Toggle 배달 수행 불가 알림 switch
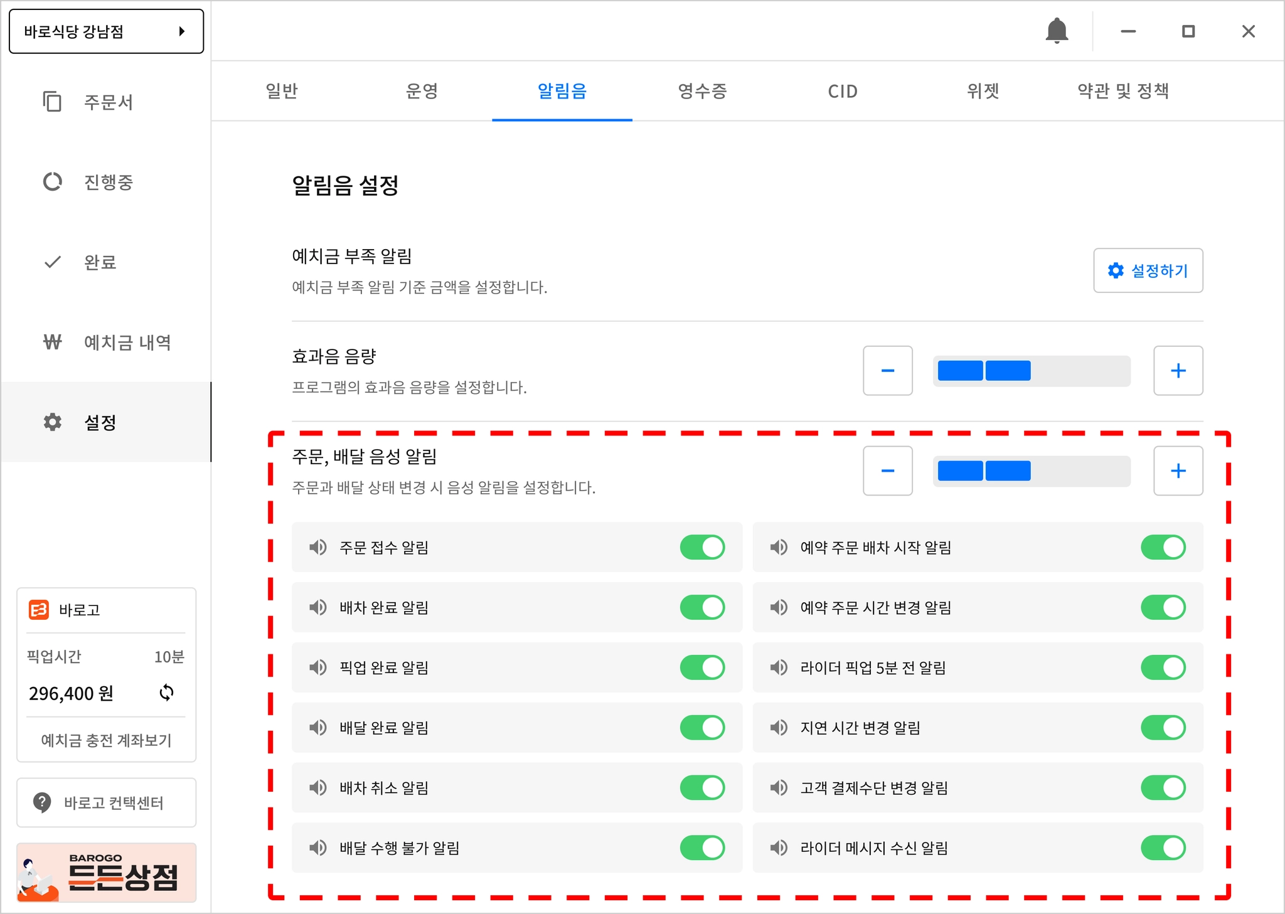 tap(702, 848)
